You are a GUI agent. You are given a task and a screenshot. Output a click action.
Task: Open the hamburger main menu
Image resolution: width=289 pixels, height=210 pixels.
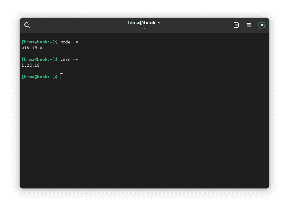point(249,25)
